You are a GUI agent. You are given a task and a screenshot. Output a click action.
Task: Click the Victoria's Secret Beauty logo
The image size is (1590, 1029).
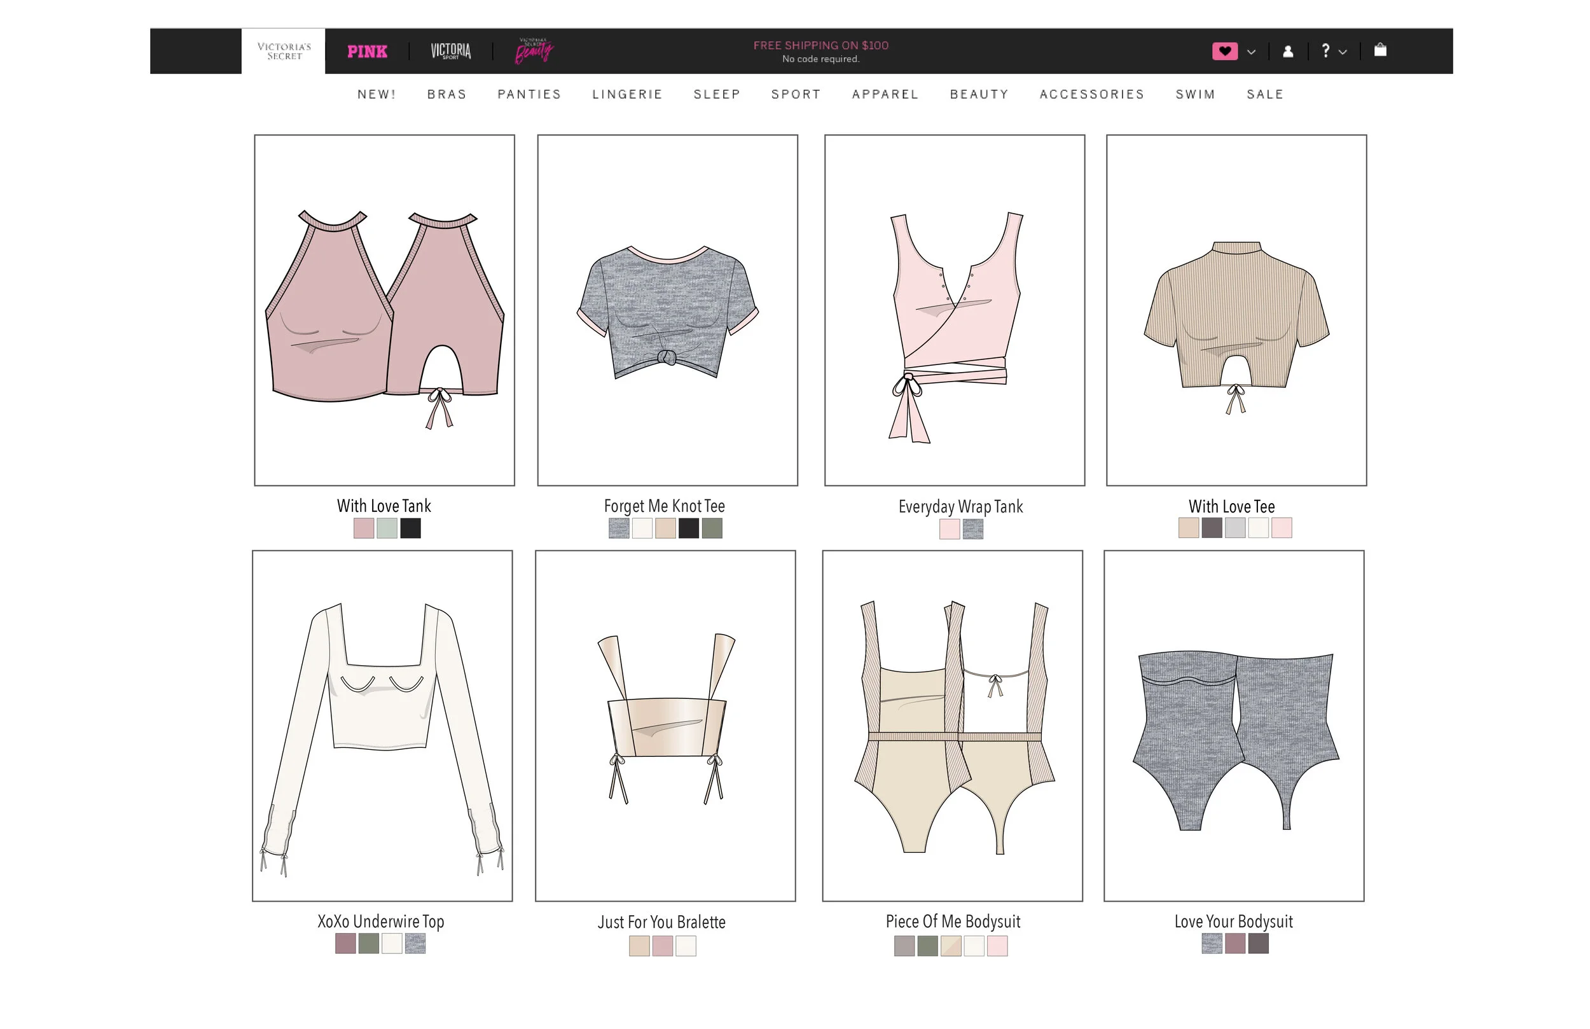coord(534,51)
